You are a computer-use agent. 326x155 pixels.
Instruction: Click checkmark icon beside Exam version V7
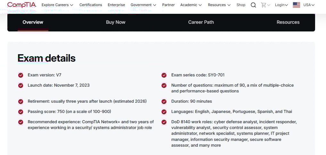tap(21, 75)
